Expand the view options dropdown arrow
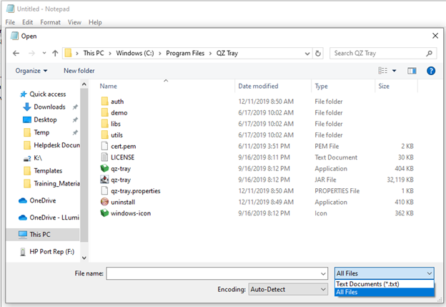Screen dimensions: 446x307 [395, 71]
